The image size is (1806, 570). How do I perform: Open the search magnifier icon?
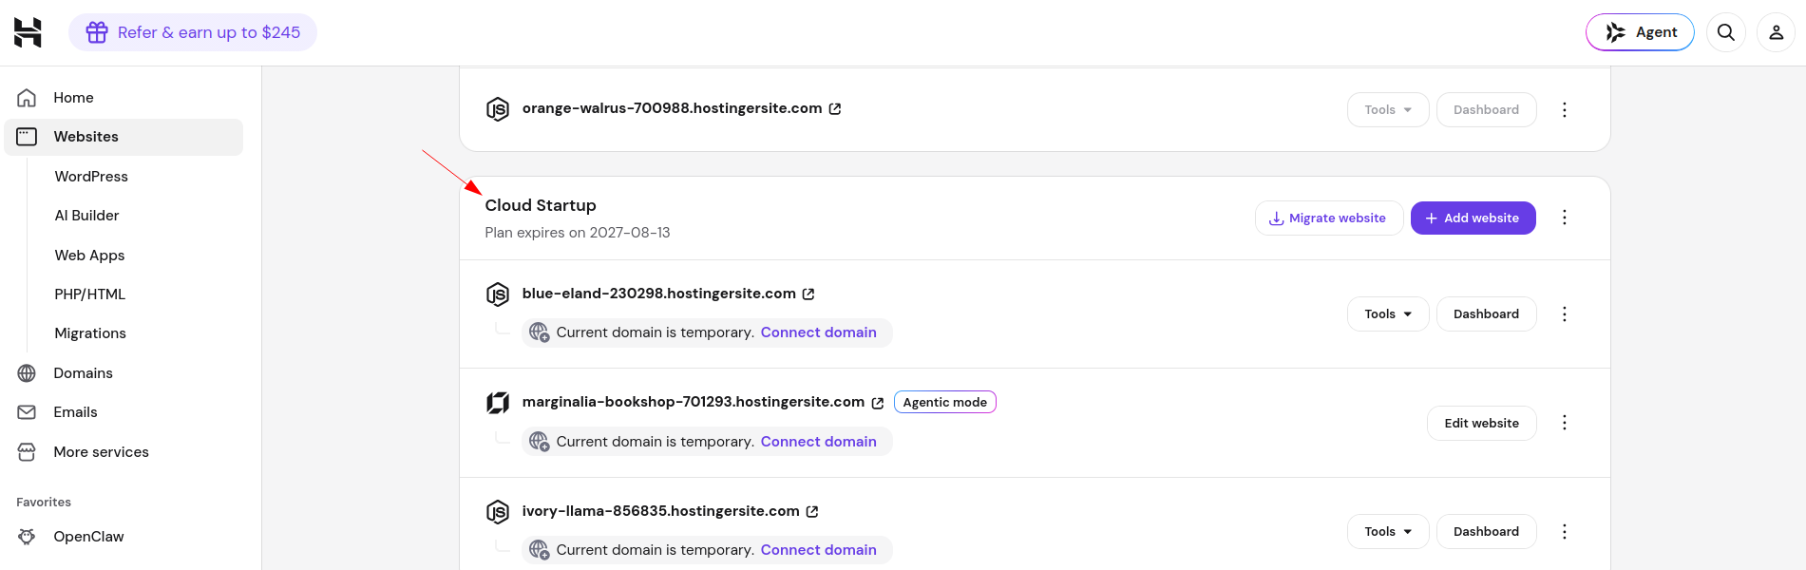[1726, 32]
